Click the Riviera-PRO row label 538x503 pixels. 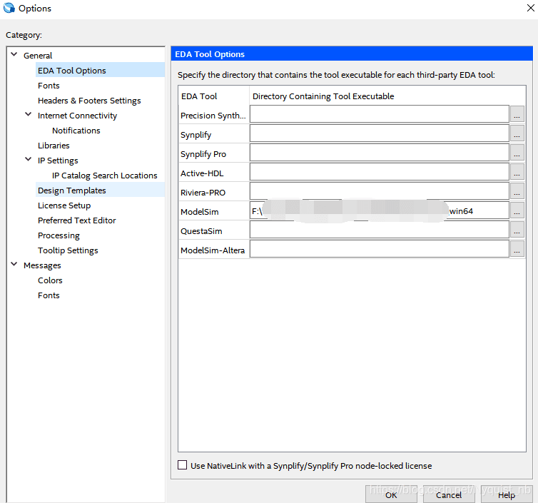click(x=203, y=193)
